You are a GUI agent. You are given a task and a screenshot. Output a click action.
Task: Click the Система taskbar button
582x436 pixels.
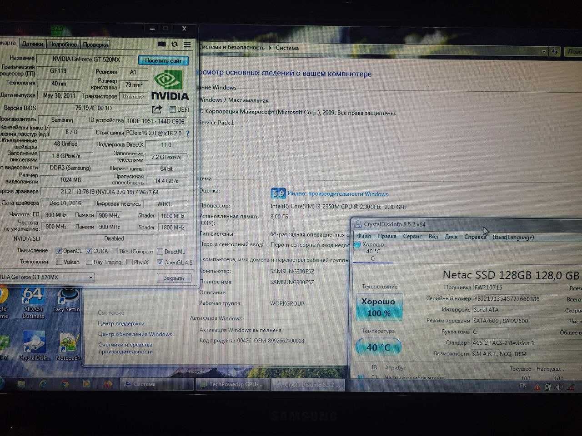[x=157, y=384]
